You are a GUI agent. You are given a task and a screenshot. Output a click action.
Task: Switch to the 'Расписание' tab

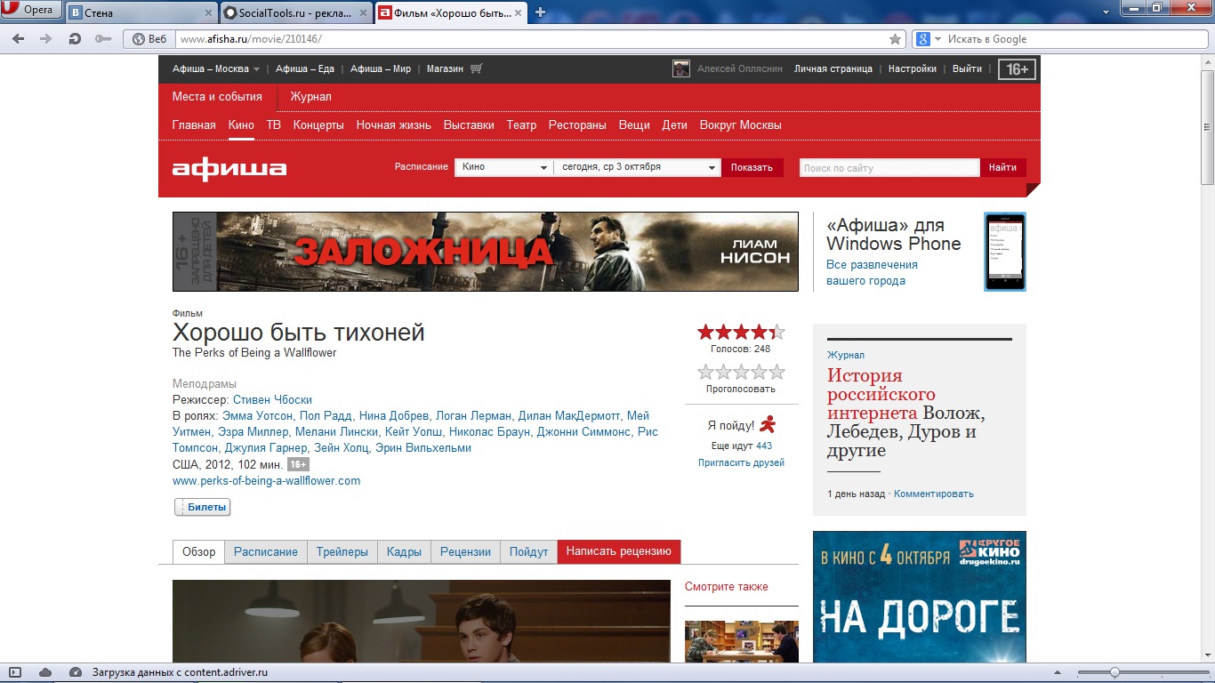pos(266,551)
